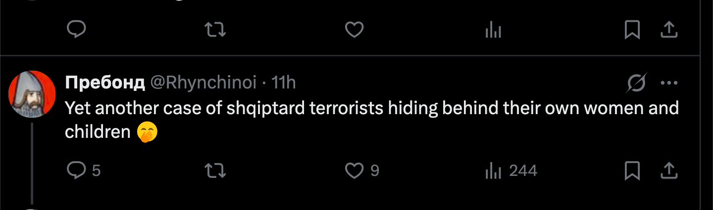This screenshot has height=210, width=713.
Task: Reply to the upper tweet
Action: click(76, 31)
